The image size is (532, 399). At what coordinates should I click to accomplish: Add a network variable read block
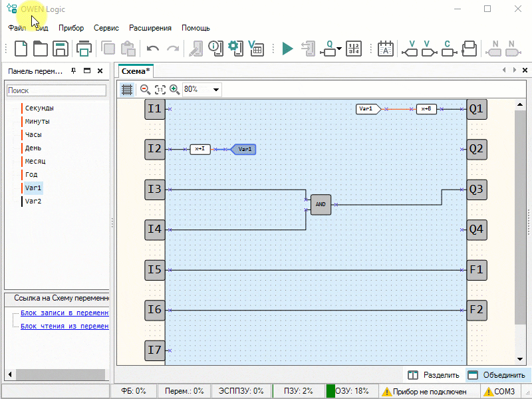pos(513,49)
